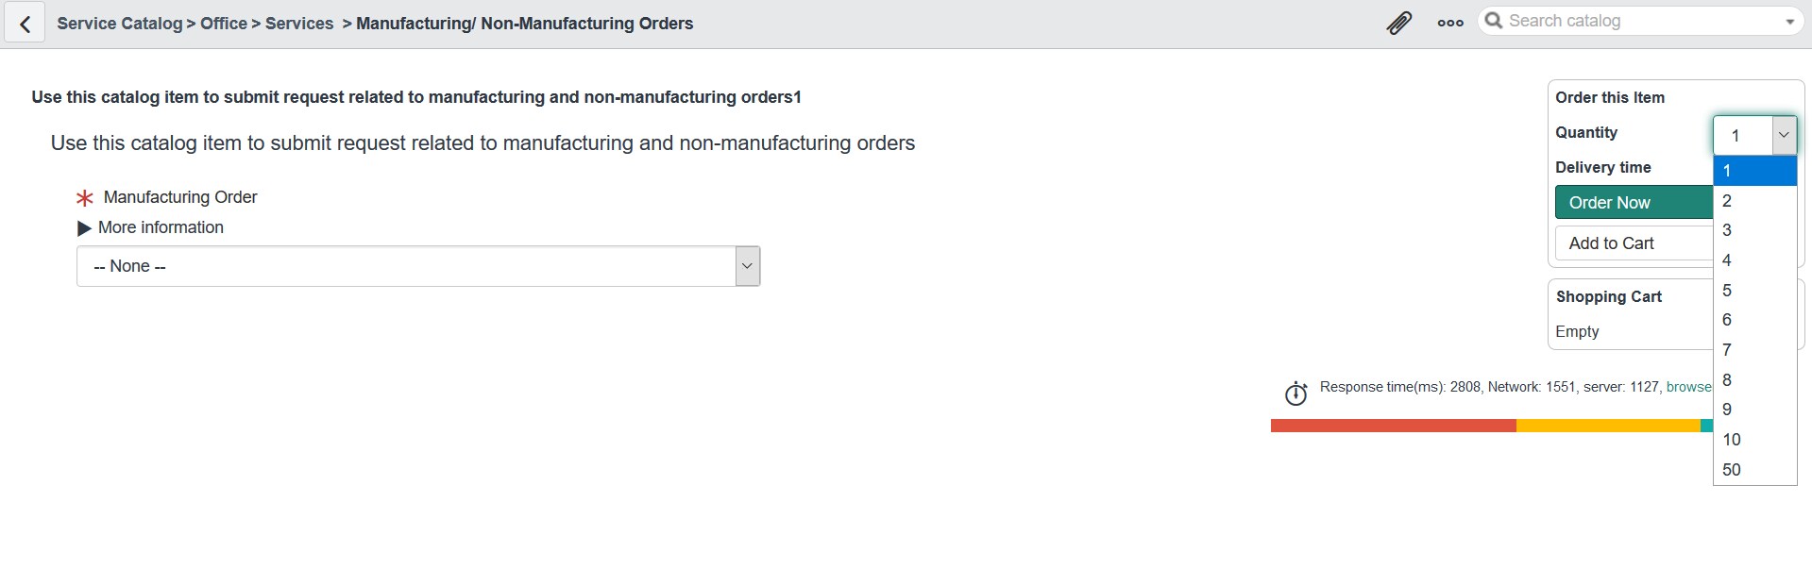Screen dimensions: 1812x586
Task: Open the Service Catalog breadcrumb link
Action: tap(120, 24)
